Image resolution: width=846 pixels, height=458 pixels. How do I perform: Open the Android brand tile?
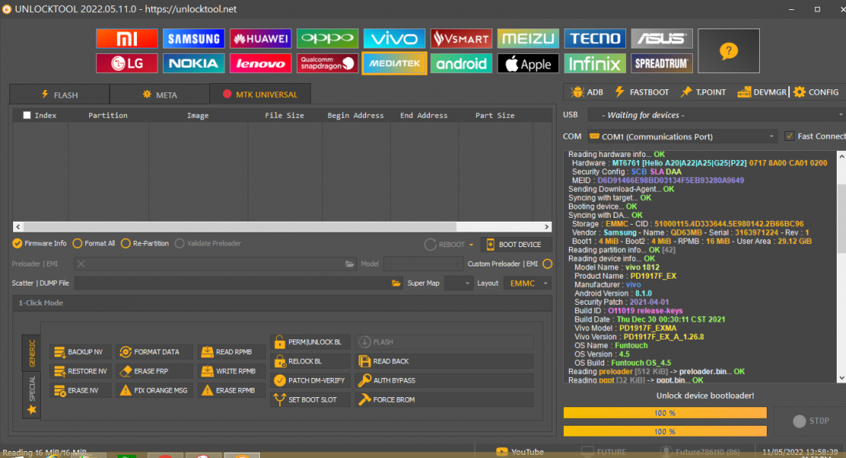point(461,63)
